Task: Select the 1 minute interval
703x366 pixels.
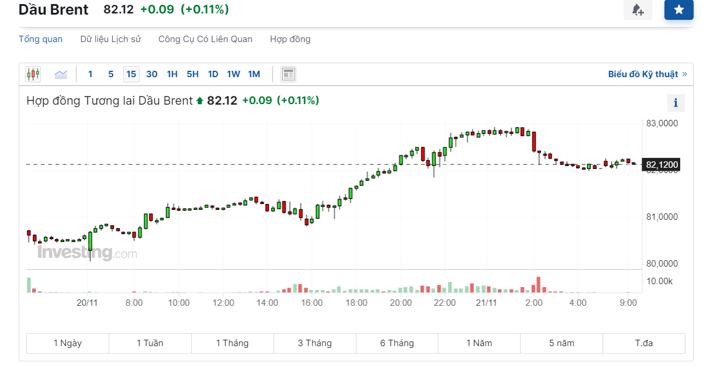Action: [90, 74]
